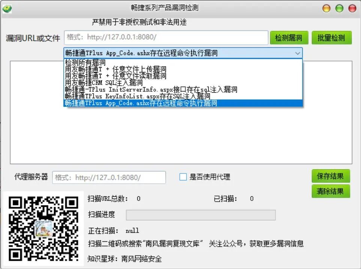The width and height of the screenshot is (361, 269).
Task: Click the 已扫描 label
Action: 226,199
